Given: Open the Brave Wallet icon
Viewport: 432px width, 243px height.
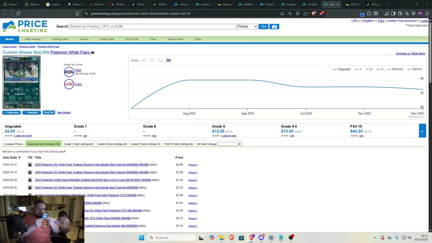Looking at the screenshot, I should (x=400, y=13).
